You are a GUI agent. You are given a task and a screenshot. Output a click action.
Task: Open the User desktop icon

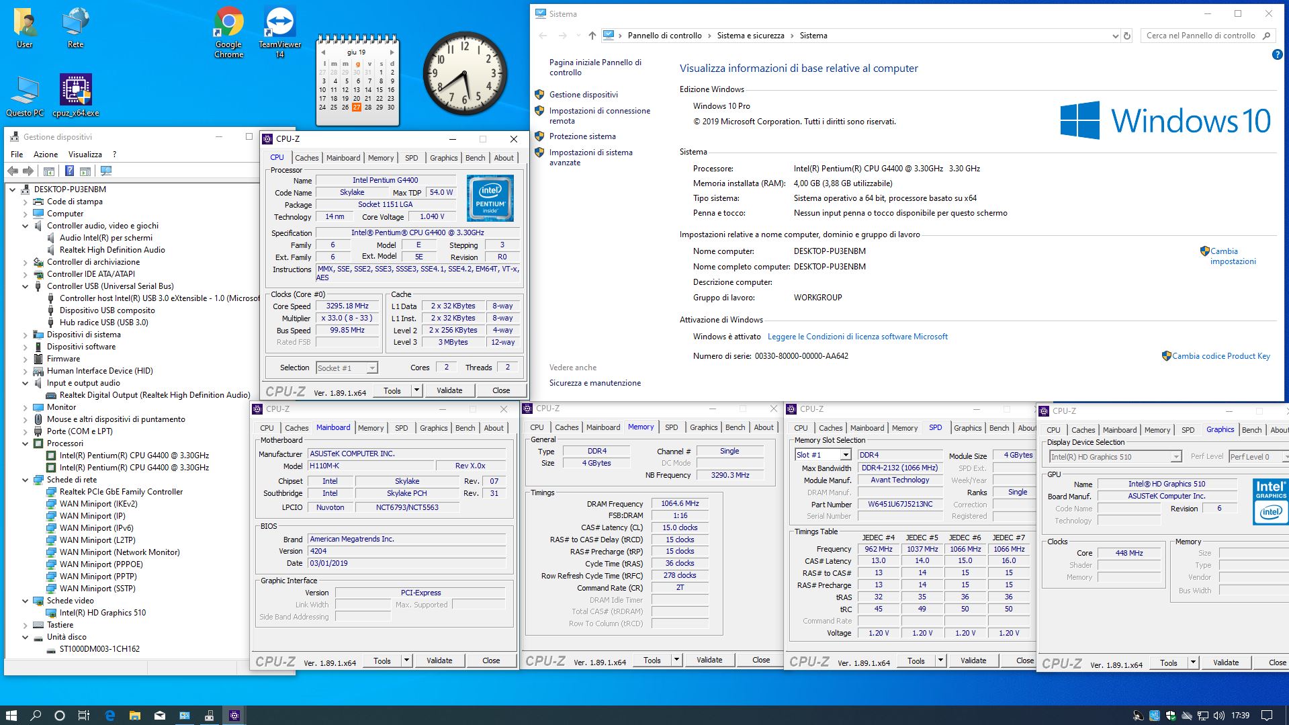click(25, 28)
